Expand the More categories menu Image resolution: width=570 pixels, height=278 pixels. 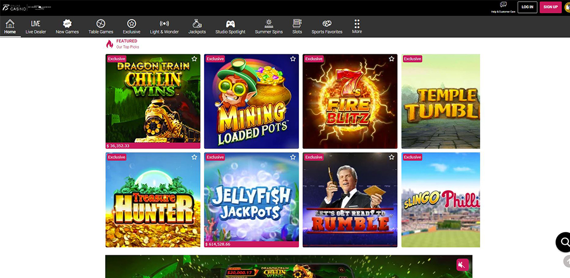click(357, 26)
